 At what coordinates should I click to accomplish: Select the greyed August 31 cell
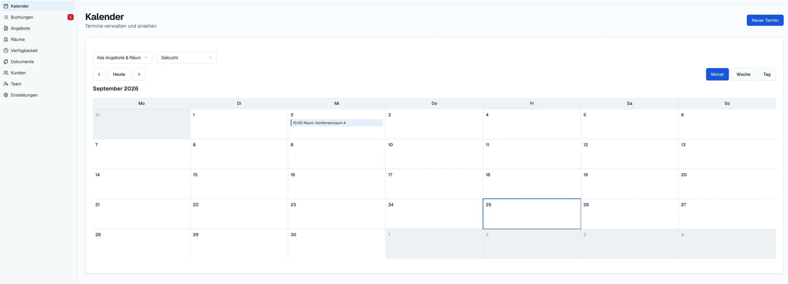click(x=142, y=124)
